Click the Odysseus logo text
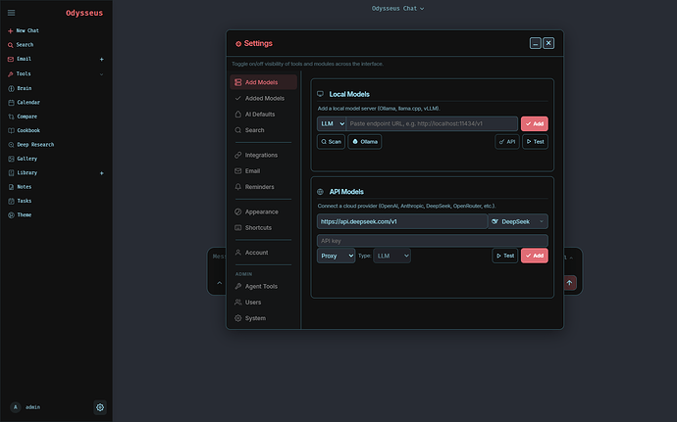Image resolution: width=677 pixels, height=422 pixels. coord(84,13)
